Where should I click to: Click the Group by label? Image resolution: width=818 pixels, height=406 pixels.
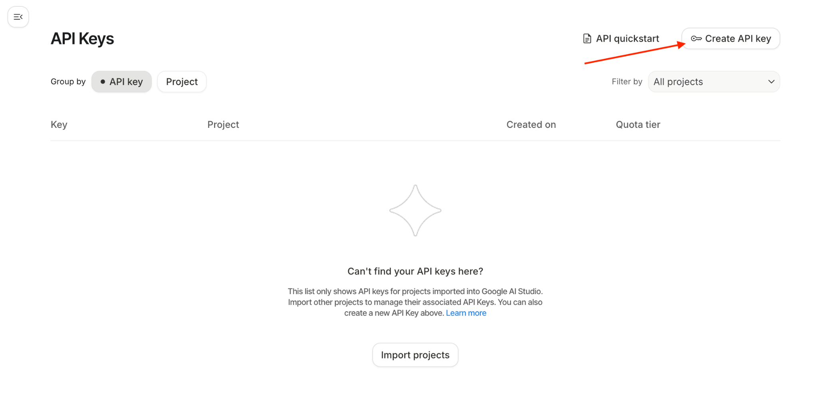(68, 82)
